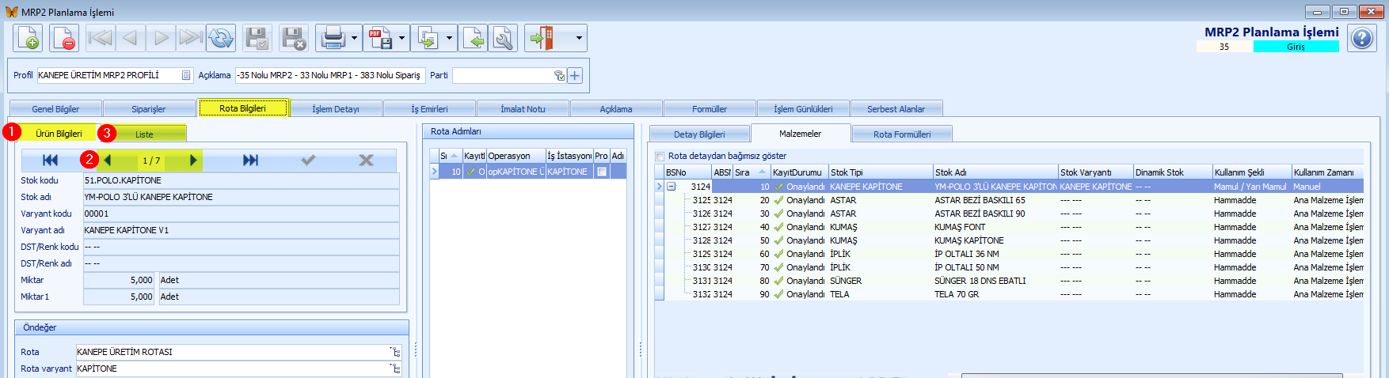Go to next product record arrow

[x=192, y=161]
